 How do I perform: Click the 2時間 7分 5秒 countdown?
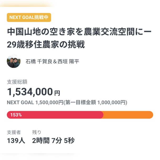(x=53, y=141)
